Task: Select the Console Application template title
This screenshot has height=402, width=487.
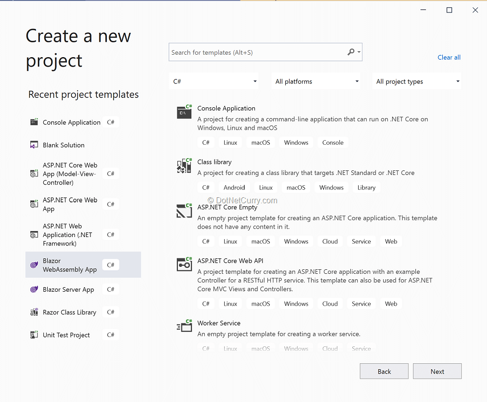Action: (226, 108)
